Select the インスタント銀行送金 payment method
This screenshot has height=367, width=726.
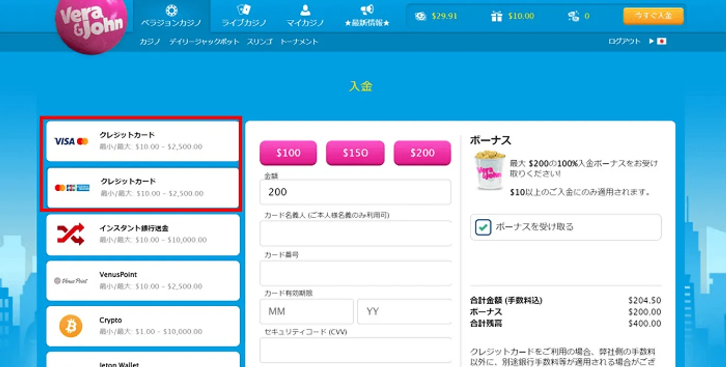143,234
